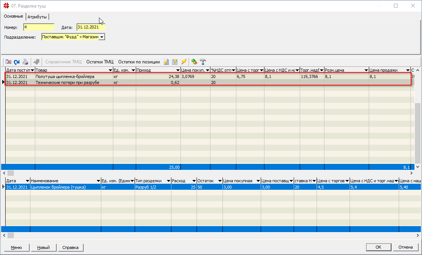Click the printer icon

[x=25, y=62]
